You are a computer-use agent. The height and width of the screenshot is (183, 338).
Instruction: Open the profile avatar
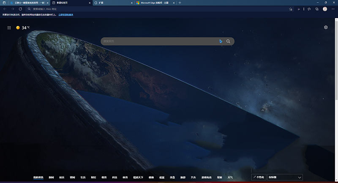pos(325,9)
